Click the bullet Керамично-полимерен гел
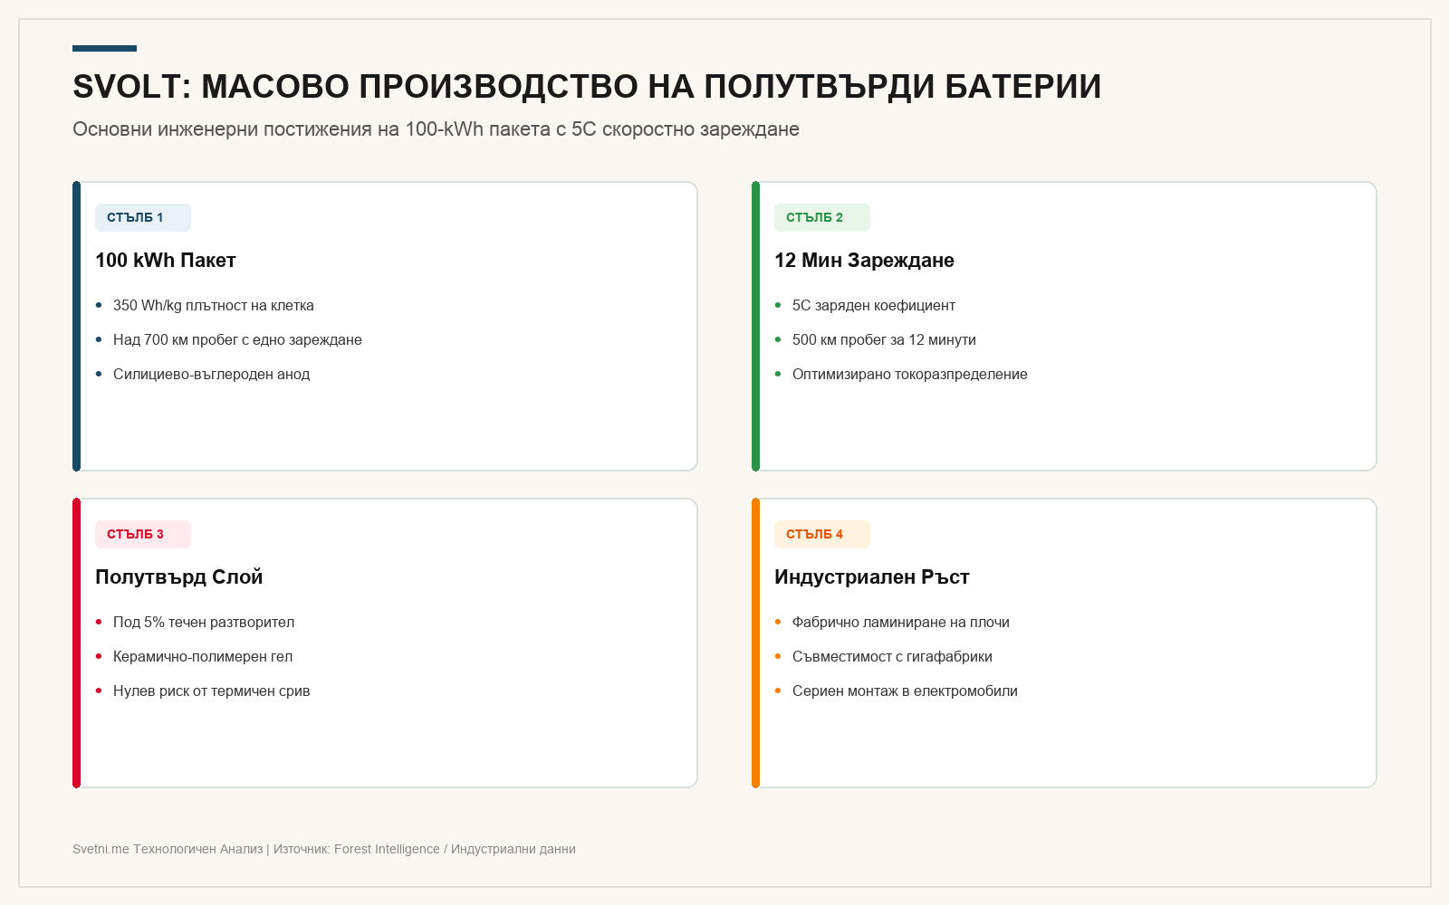 coord(203,657)
